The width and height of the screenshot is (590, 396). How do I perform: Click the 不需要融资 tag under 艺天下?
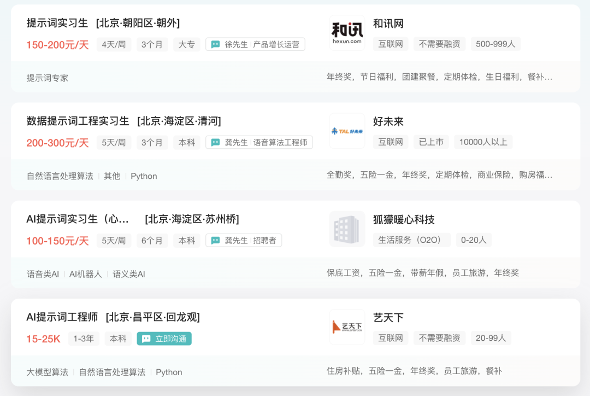[440, 338]
